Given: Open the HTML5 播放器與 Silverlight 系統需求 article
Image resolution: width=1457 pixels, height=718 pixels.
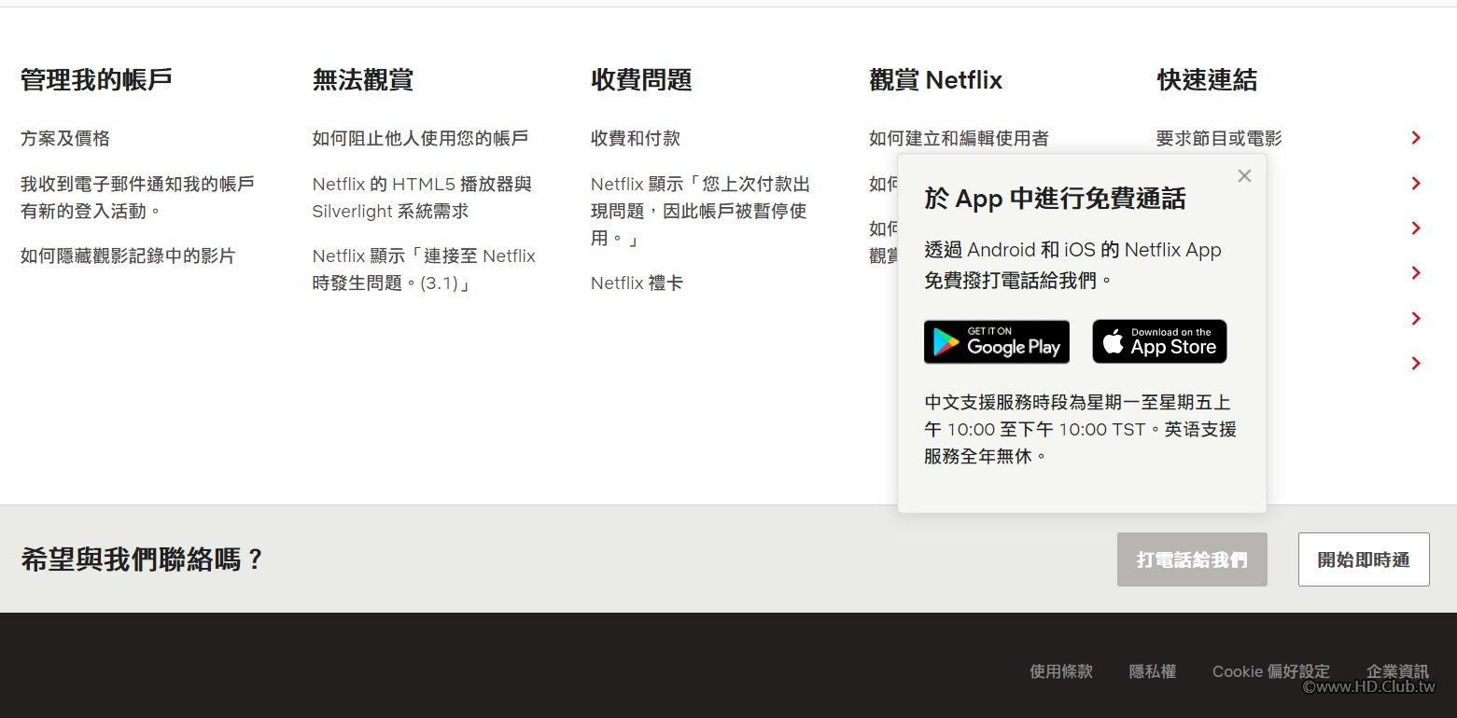Looking at the screenshot, I should pyautogui.click(x=422, y=198).
